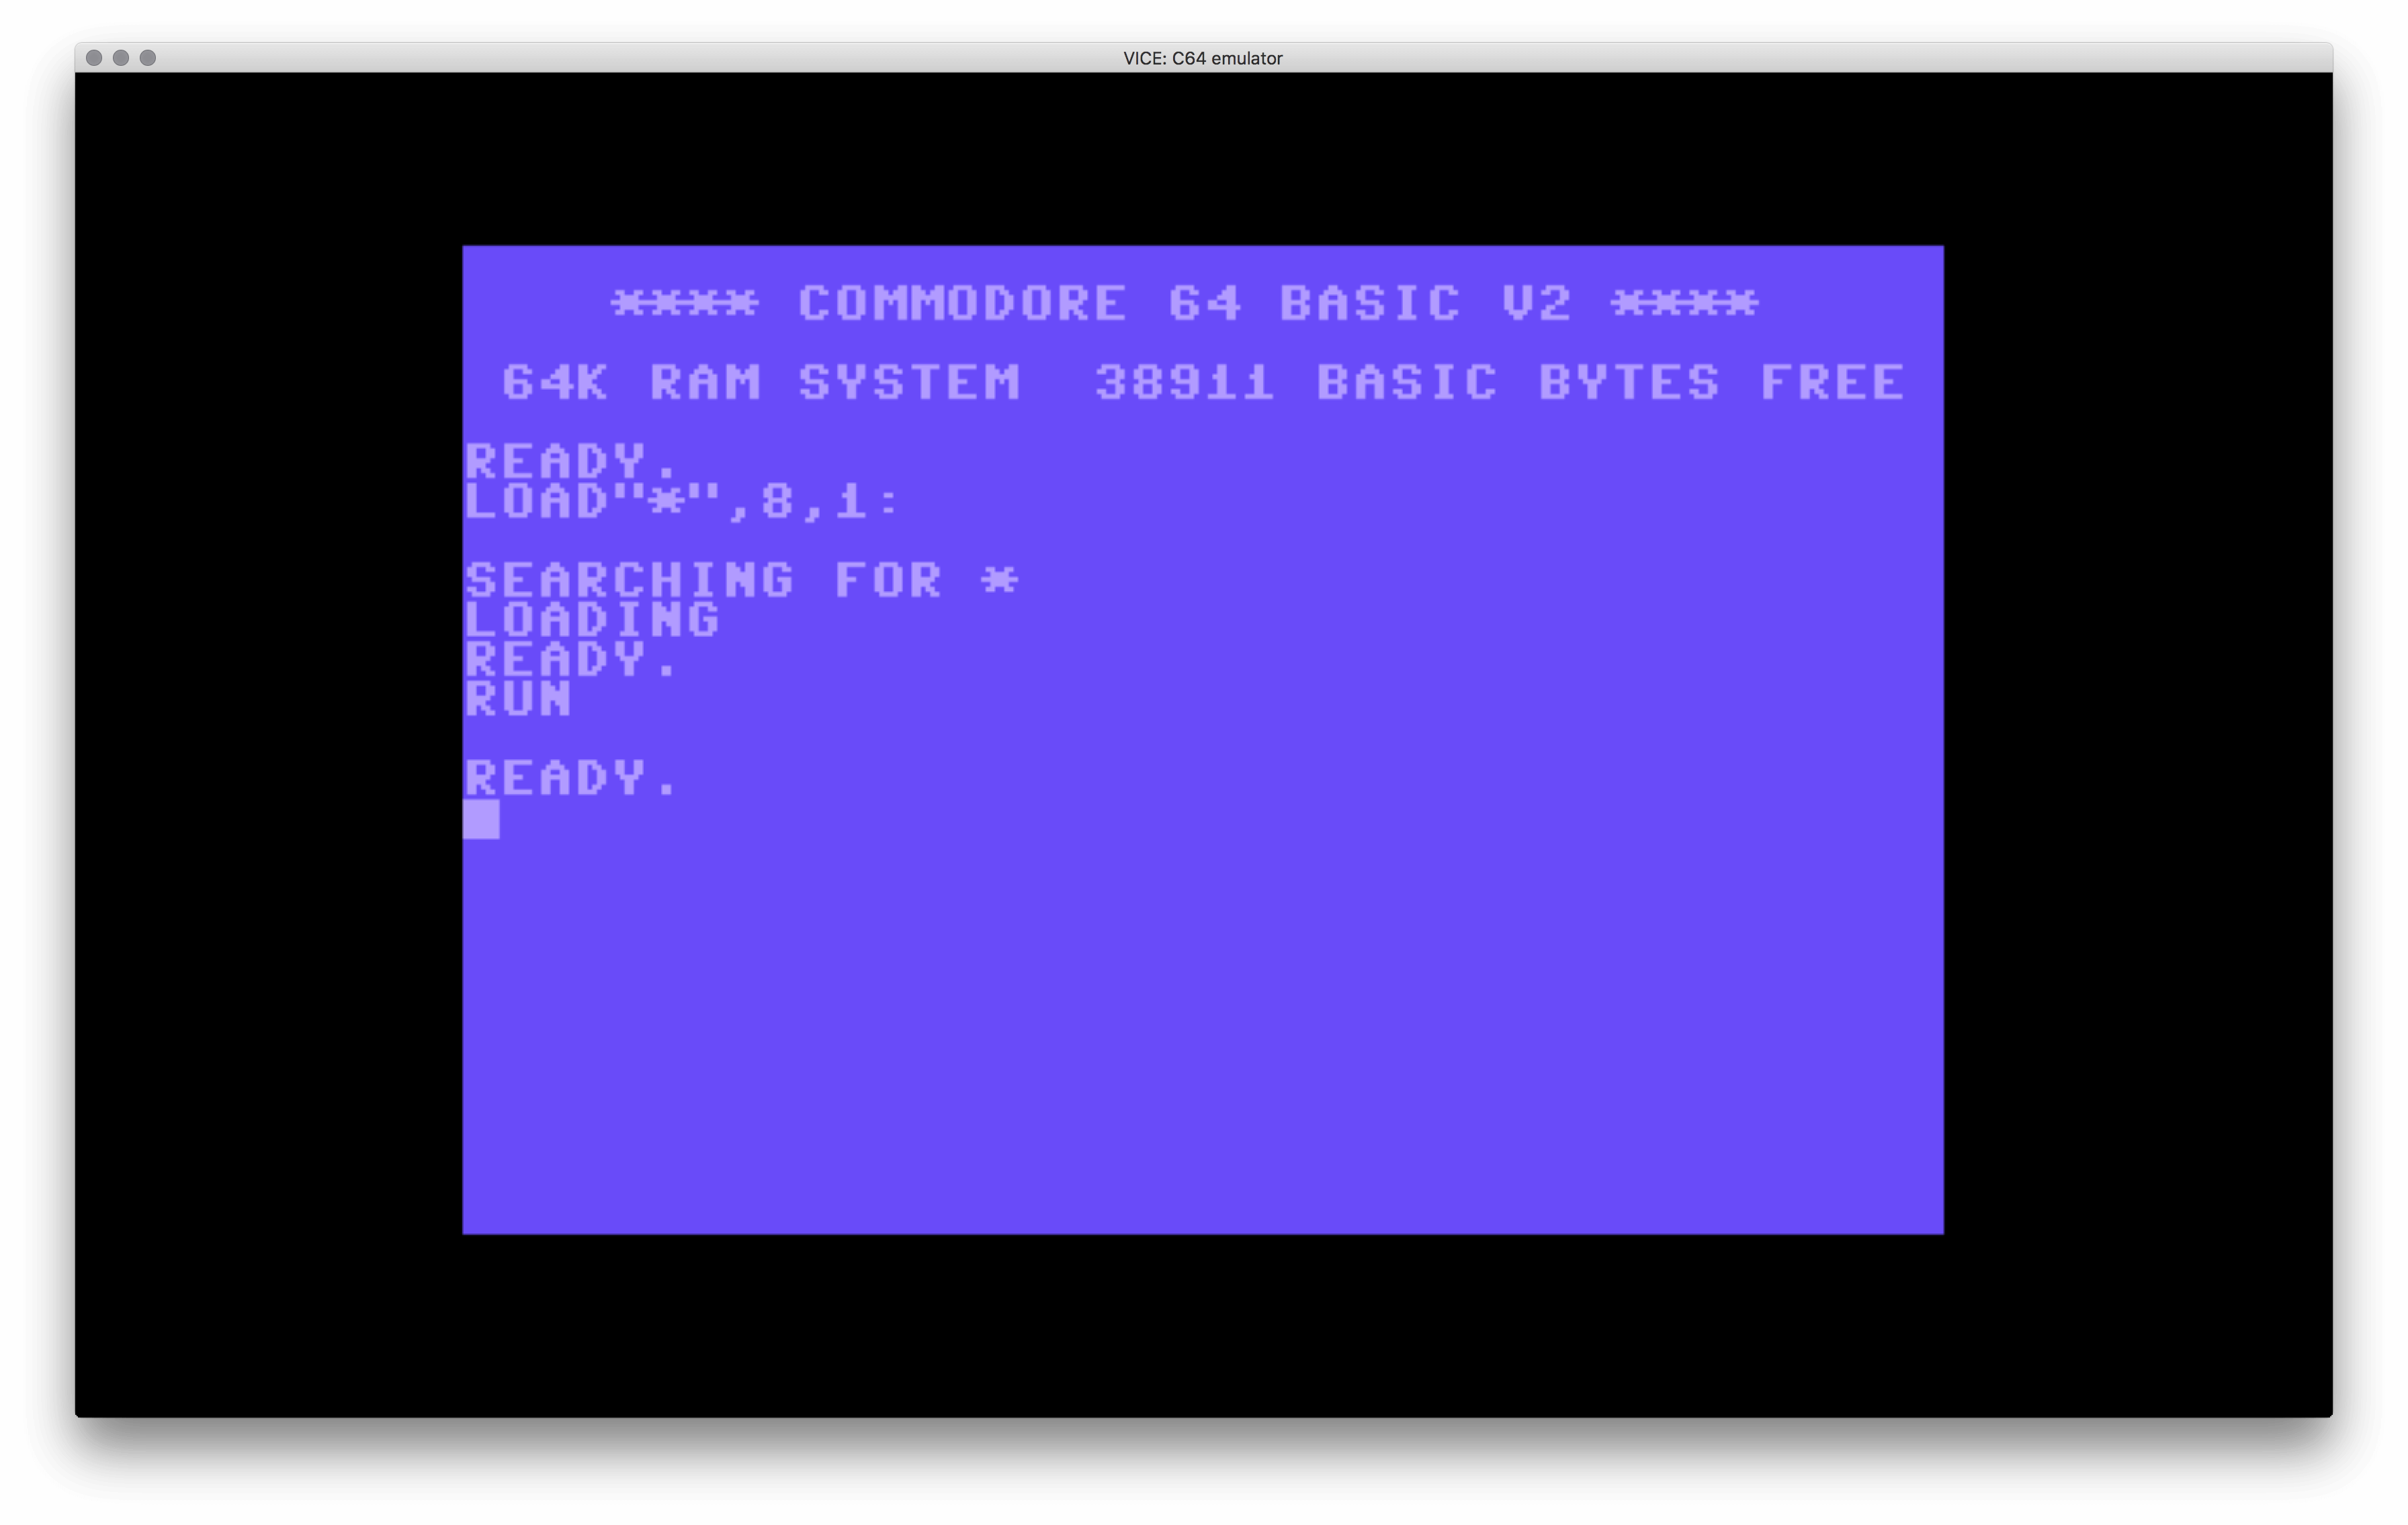This screenshot has width=2408, height=1525.
Task: Click on the READY. prompt text
Action: pos(570,777)
